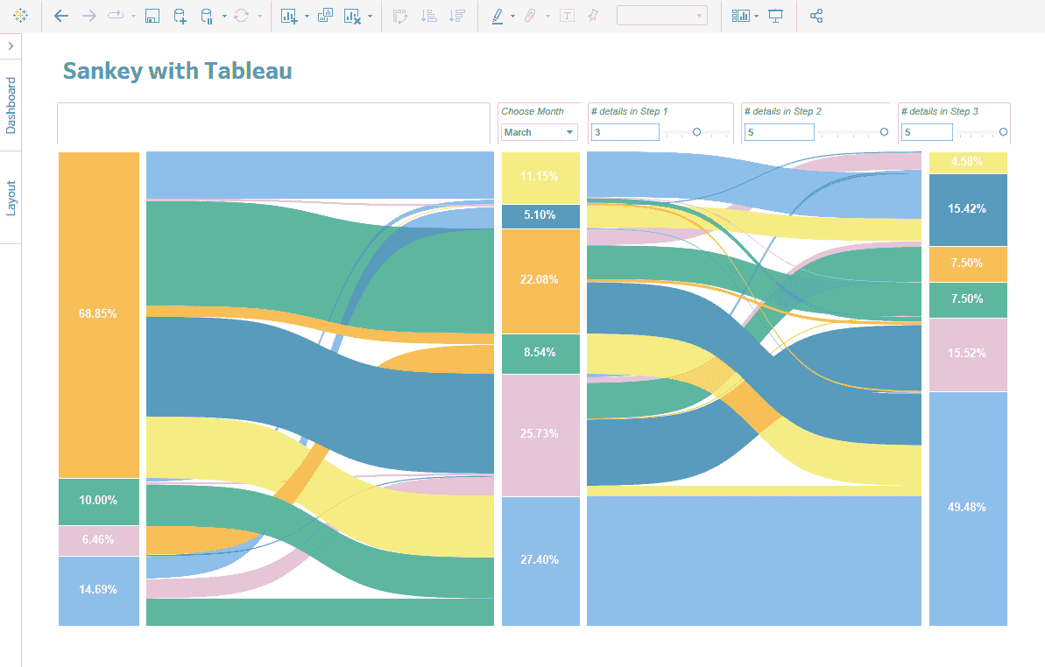
Task: Click the '# details in Step 1' label
Action: pos(629,111)
